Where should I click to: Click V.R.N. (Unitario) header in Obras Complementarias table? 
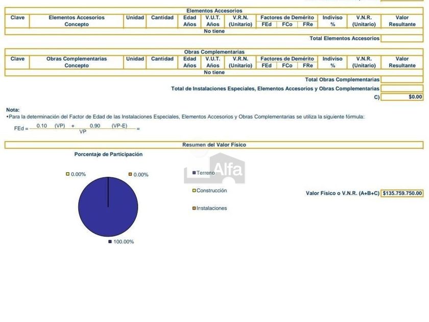tap(240, 62)
